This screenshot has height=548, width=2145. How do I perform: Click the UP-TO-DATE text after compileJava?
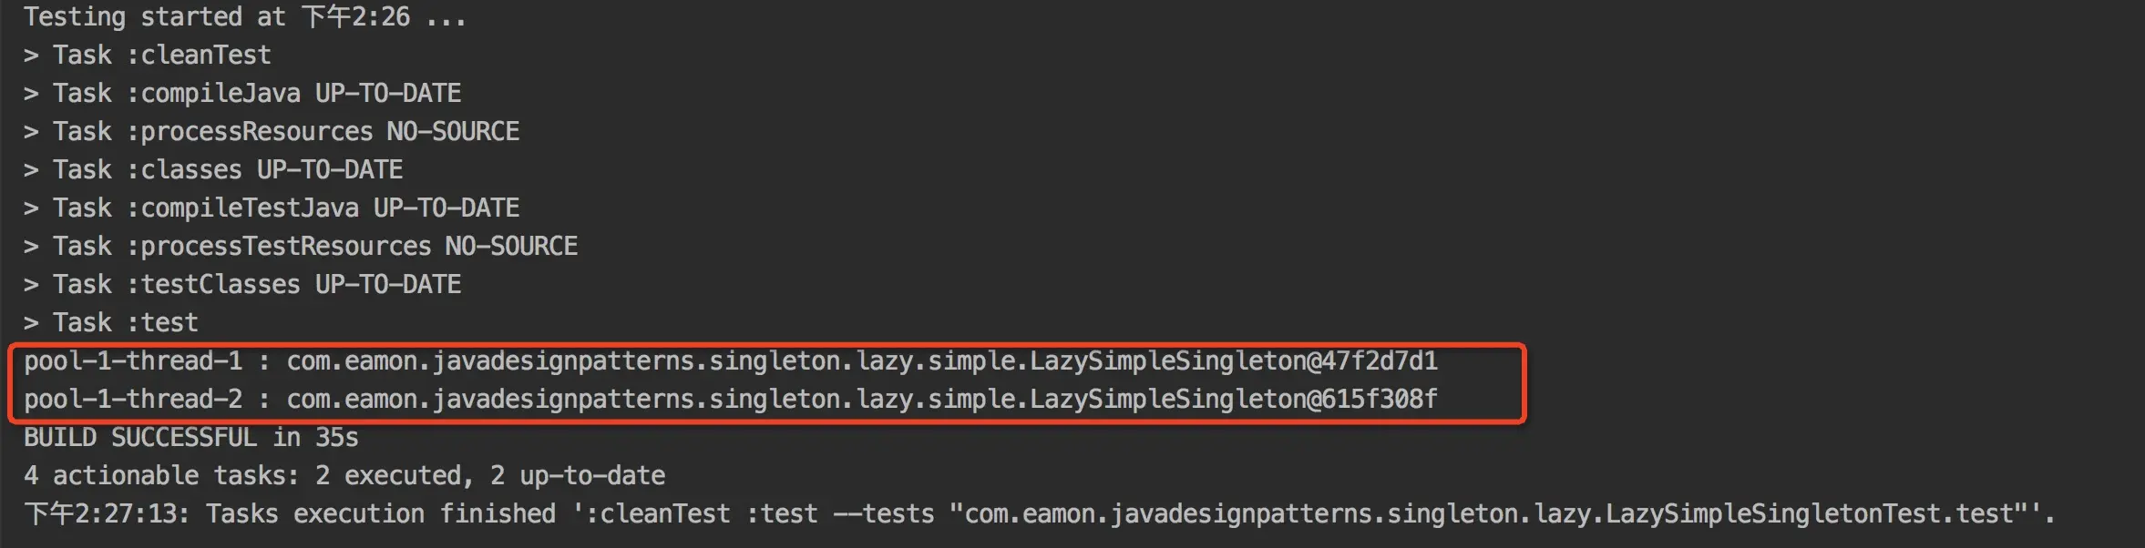[x=388, y=93]
